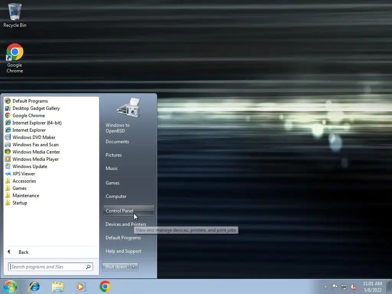
Task: Open Windows Media Player icon in list
Action: 8,159
